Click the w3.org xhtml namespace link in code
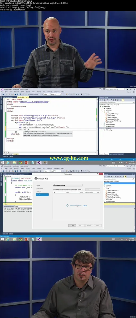This screenshot has height=318, width=136. point(35,102)
